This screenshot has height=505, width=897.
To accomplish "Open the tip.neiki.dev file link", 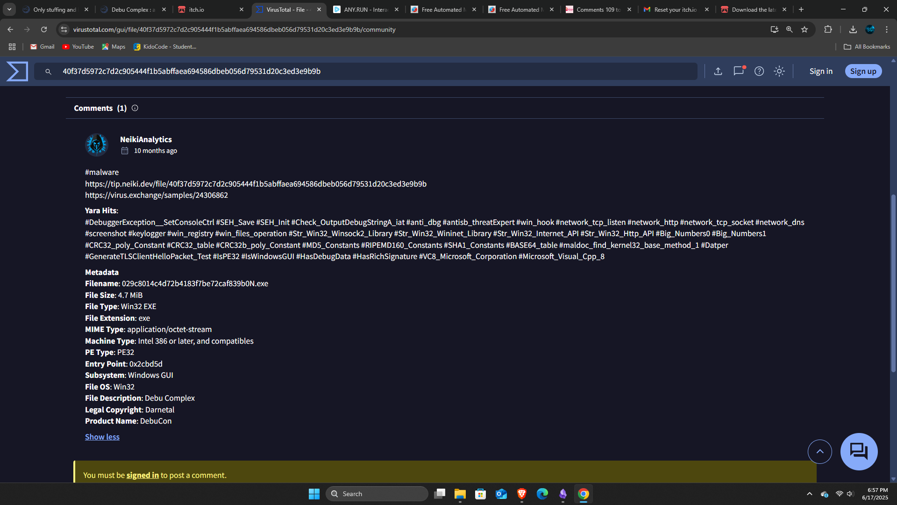I will click(256, 184).
